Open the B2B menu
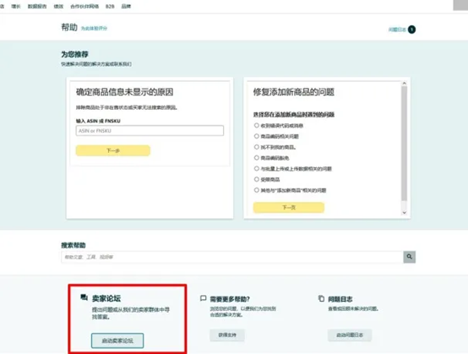 pos(110,6)
